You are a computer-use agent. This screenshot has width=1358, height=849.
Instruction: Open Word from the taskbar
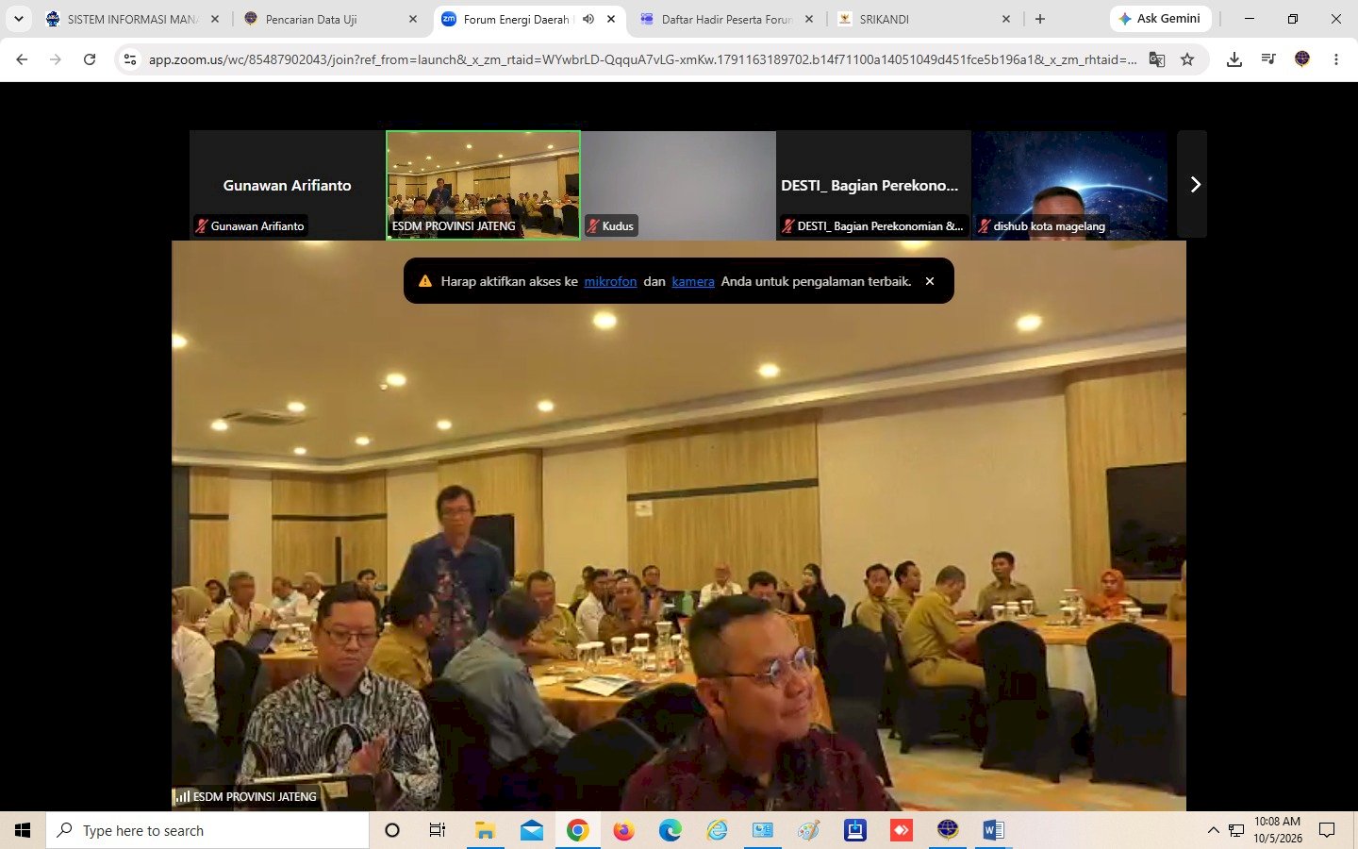(993, 830)
